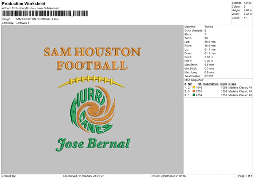Click the 'Color changes:' label

coord(193,30)
